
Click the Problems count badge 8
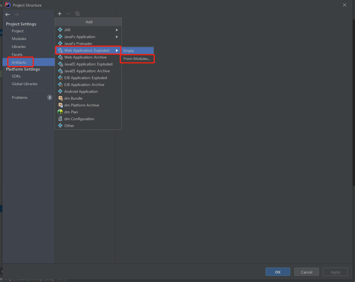click(x=50, y=97)
